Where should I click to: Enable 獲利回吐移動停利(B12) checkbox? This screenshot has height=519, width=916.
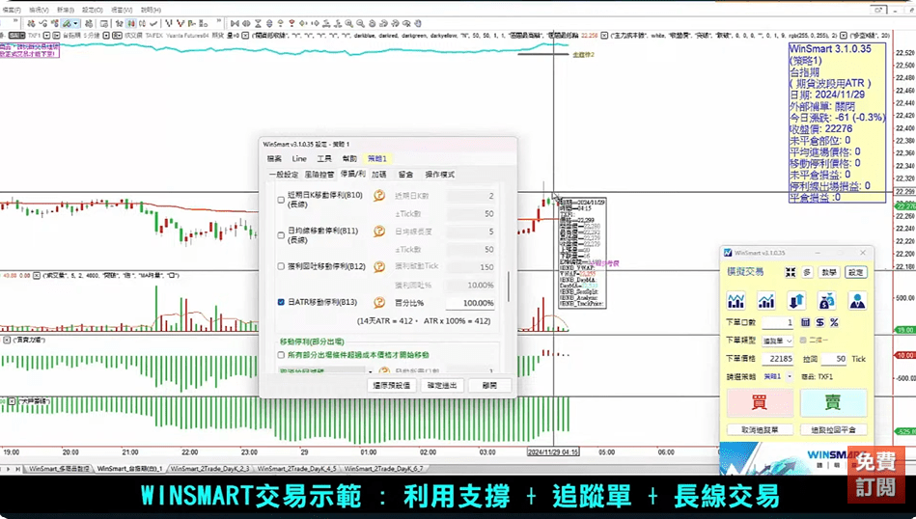(x=281, y=266)
